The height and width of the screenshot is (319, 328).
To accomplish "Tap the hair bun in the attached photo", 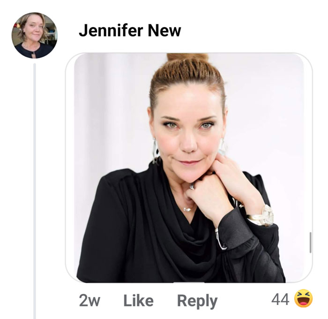I will (188, 58).
